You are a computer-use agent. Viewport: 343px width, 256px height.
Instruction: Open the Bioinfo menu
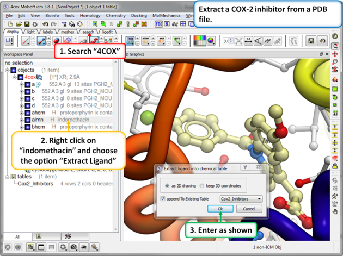[52, 16]
